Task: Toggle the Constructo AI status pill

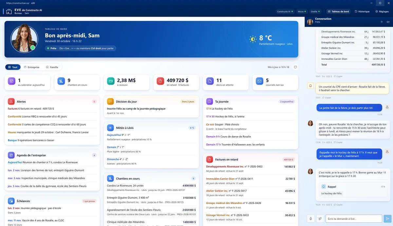Action: click(285, 11)
